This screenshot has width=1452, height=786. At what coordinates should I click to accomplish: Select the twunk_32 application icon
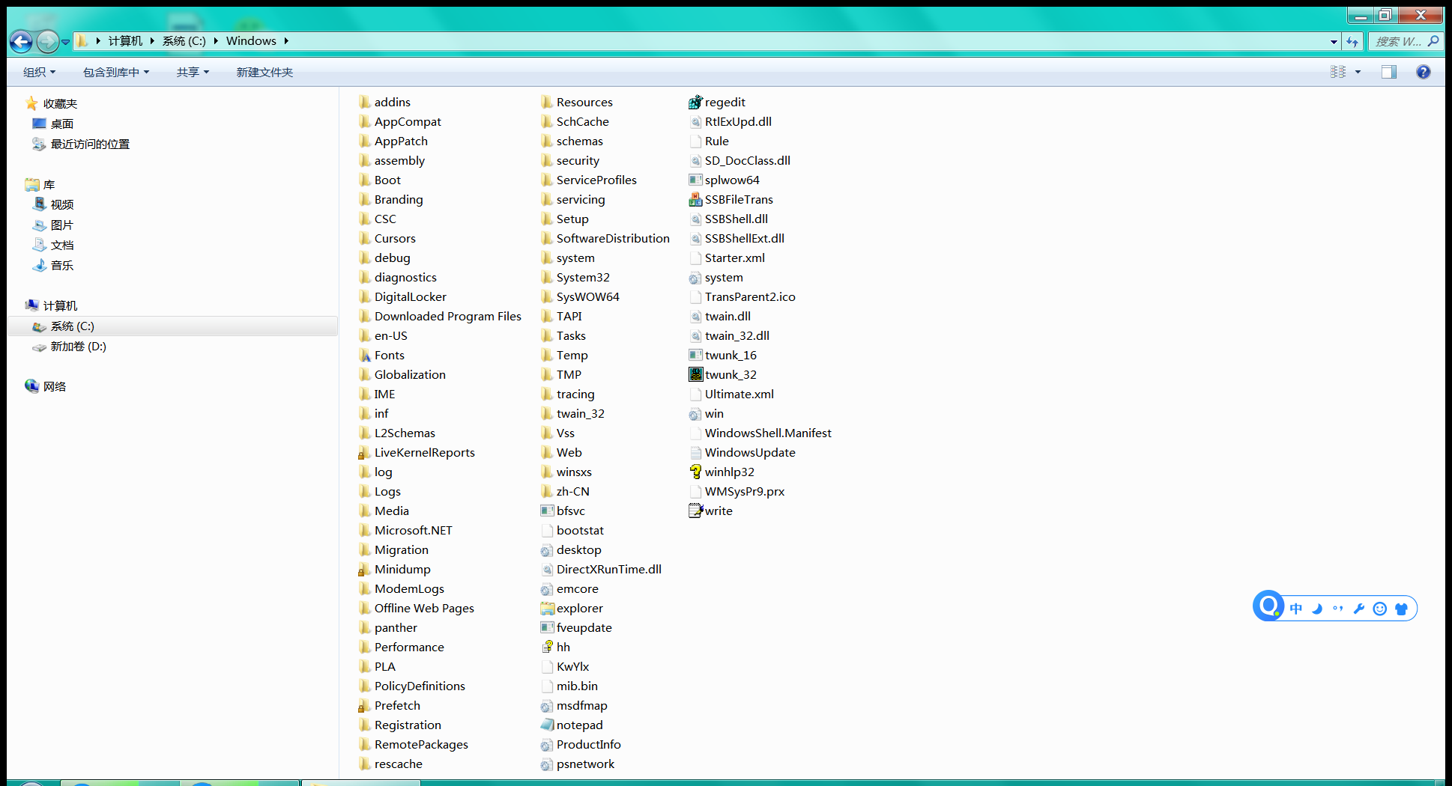pos(695,374)
